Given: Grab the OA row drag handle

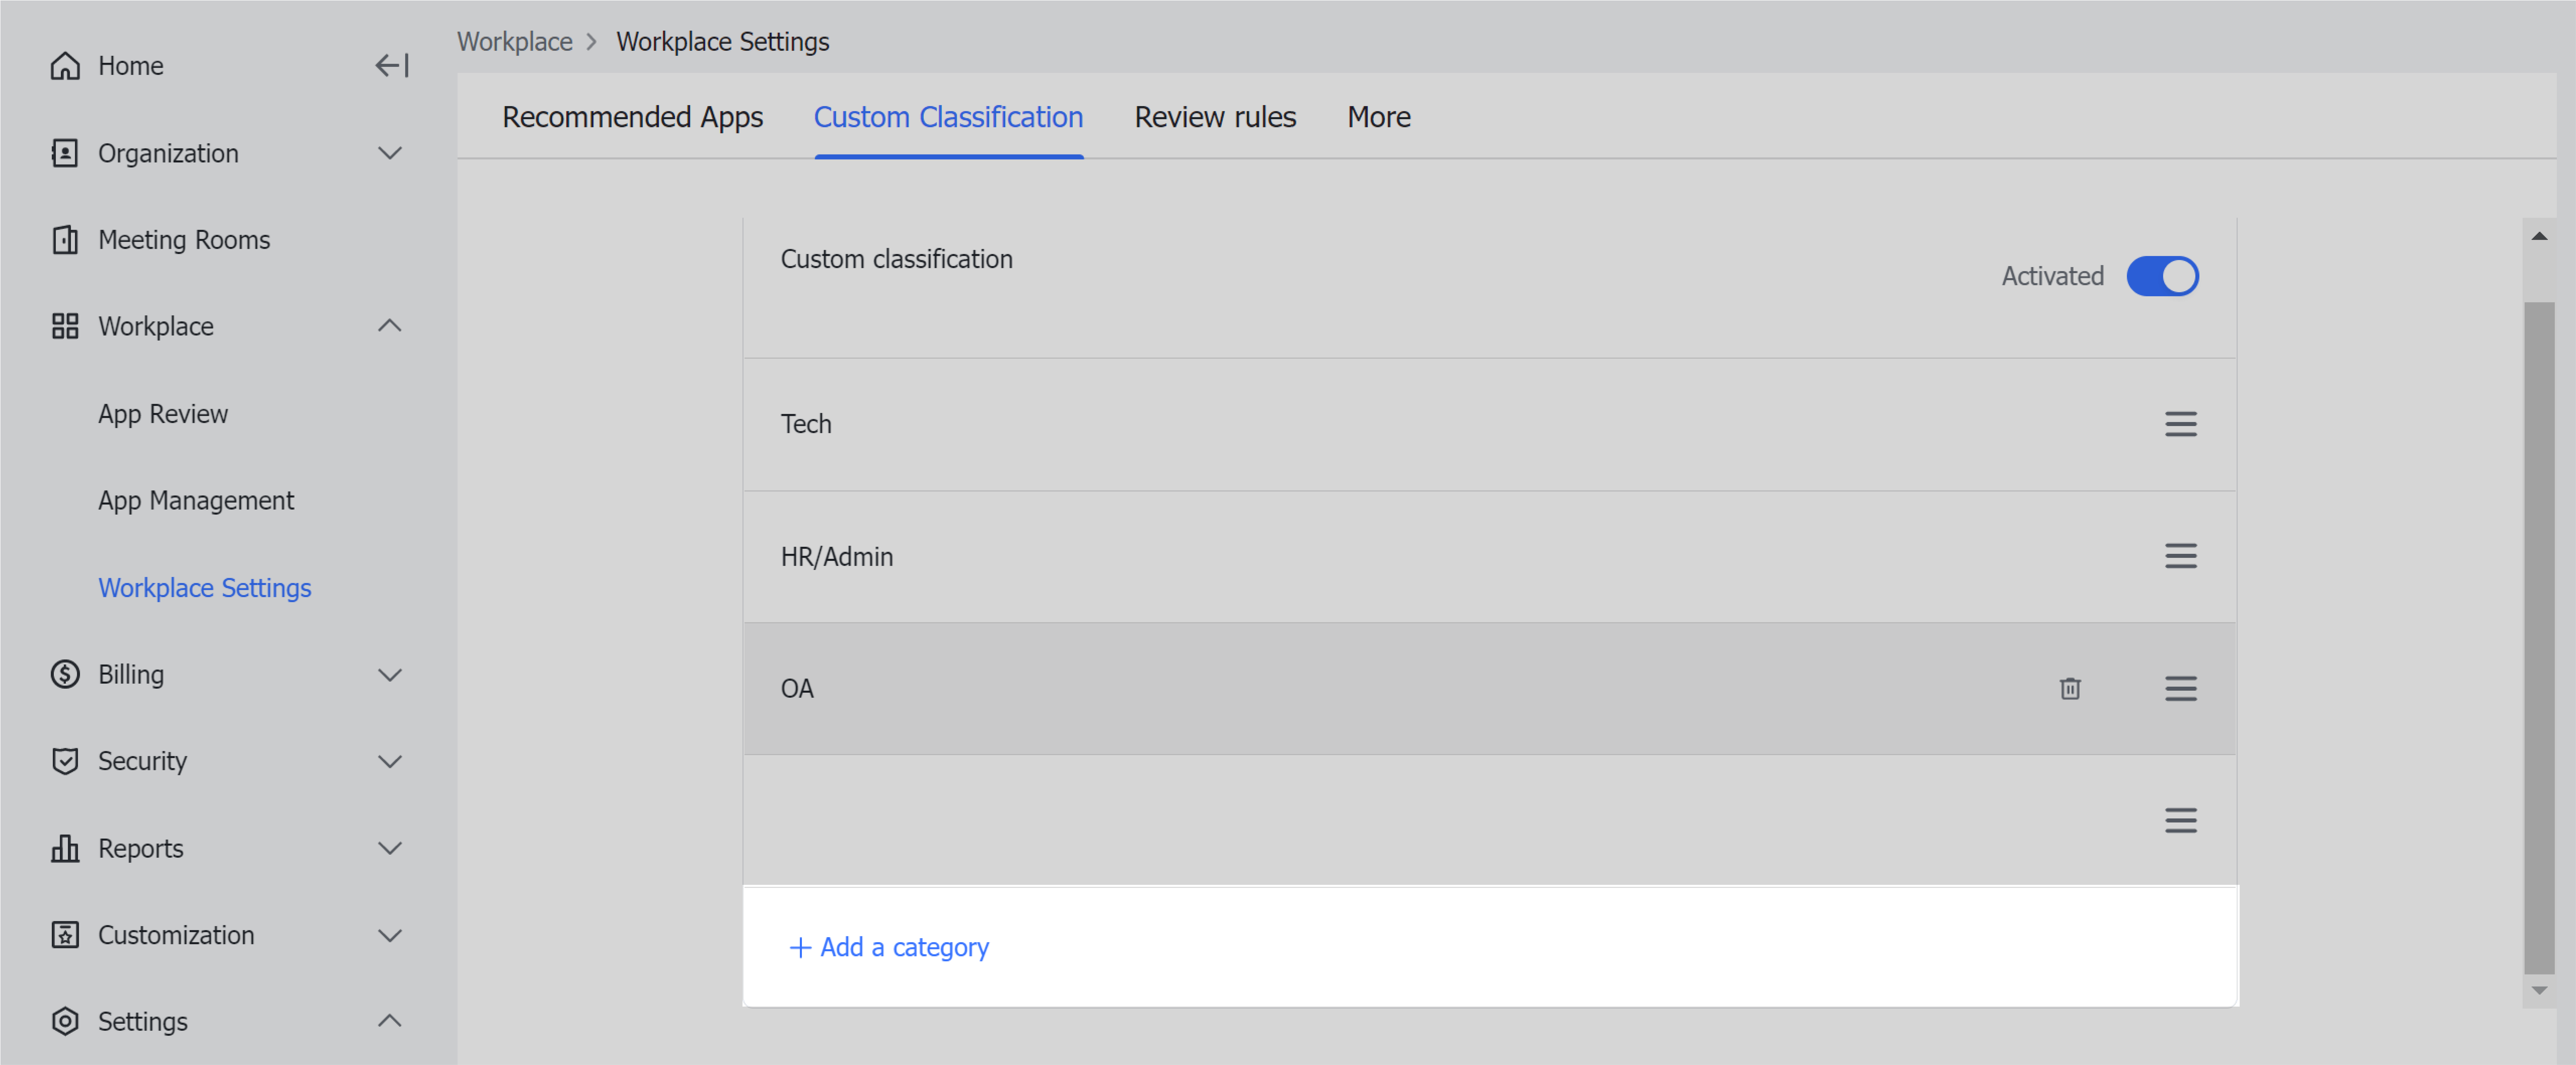Looking at the screenshot, I should (x=2181, y=688).
